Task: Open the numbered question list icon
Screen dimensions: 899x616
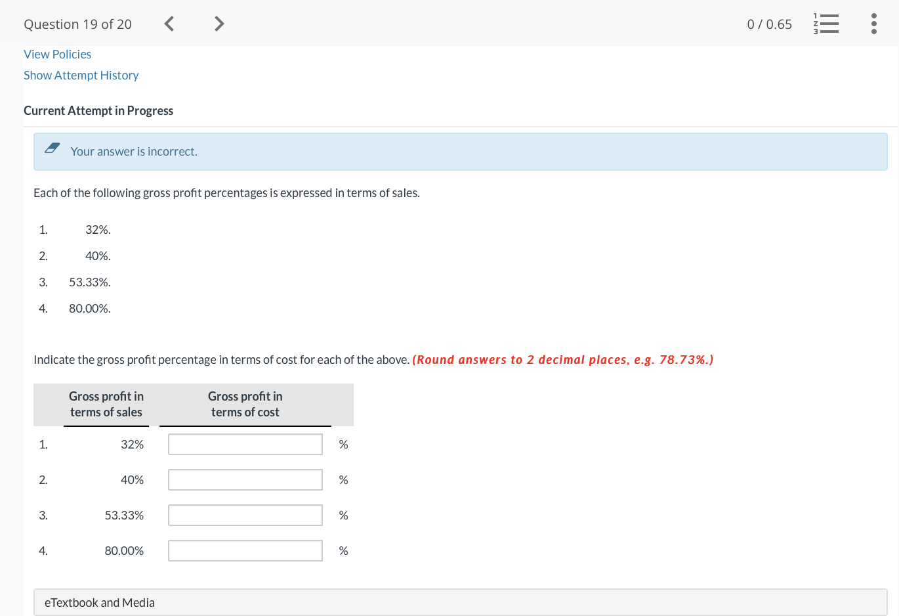Action: point(826,24)
